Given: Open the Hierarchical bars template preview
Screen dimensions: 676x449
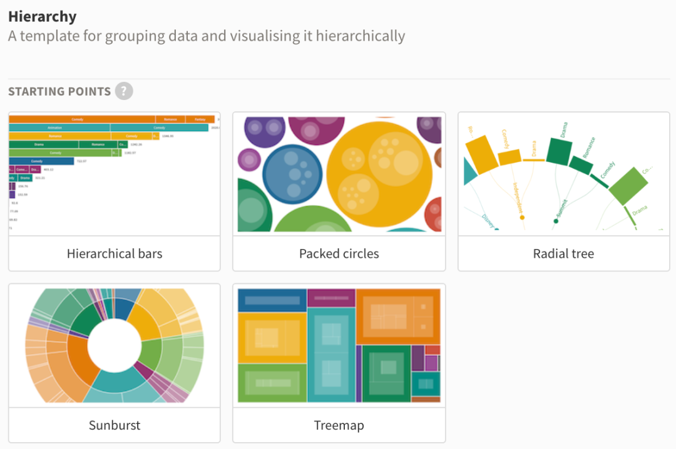Looking at the screenshot, I should (114, 174).
